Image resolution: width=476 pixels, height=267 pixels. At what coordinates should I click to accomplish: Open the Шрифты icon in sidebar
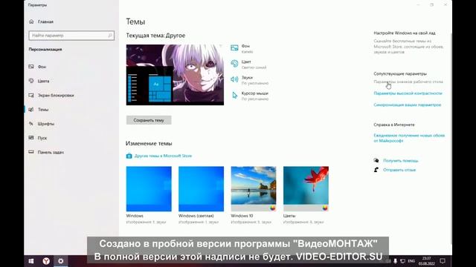(31, 124)
